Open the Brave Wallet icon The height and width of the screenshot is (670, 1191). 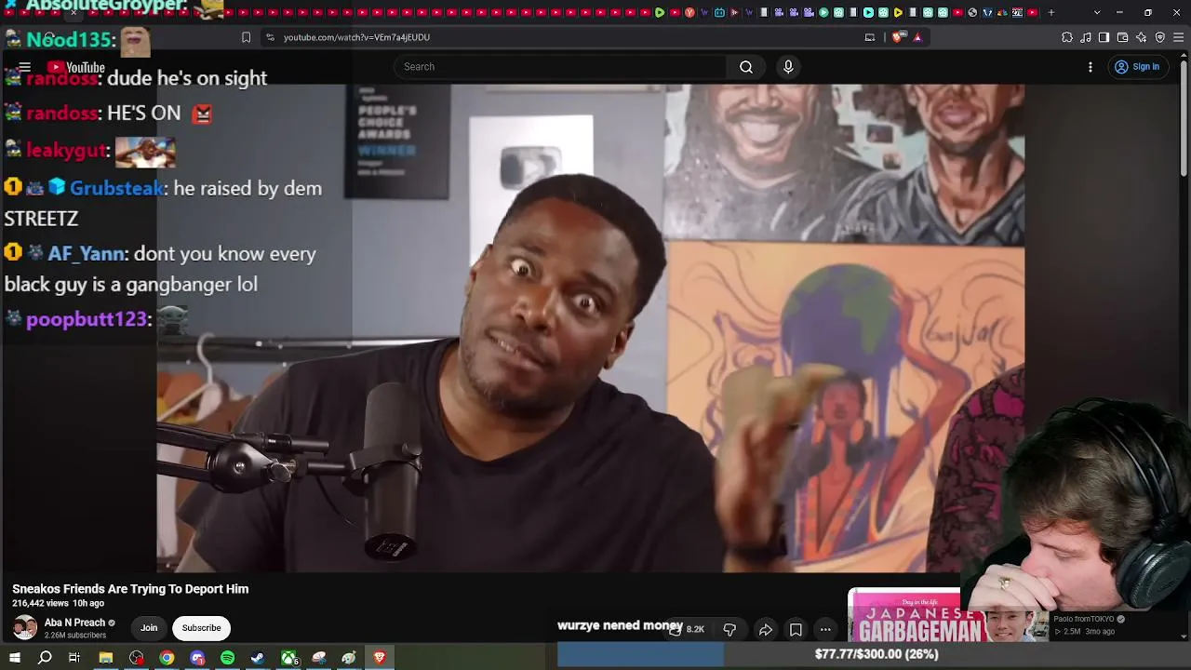[1122, 37]
